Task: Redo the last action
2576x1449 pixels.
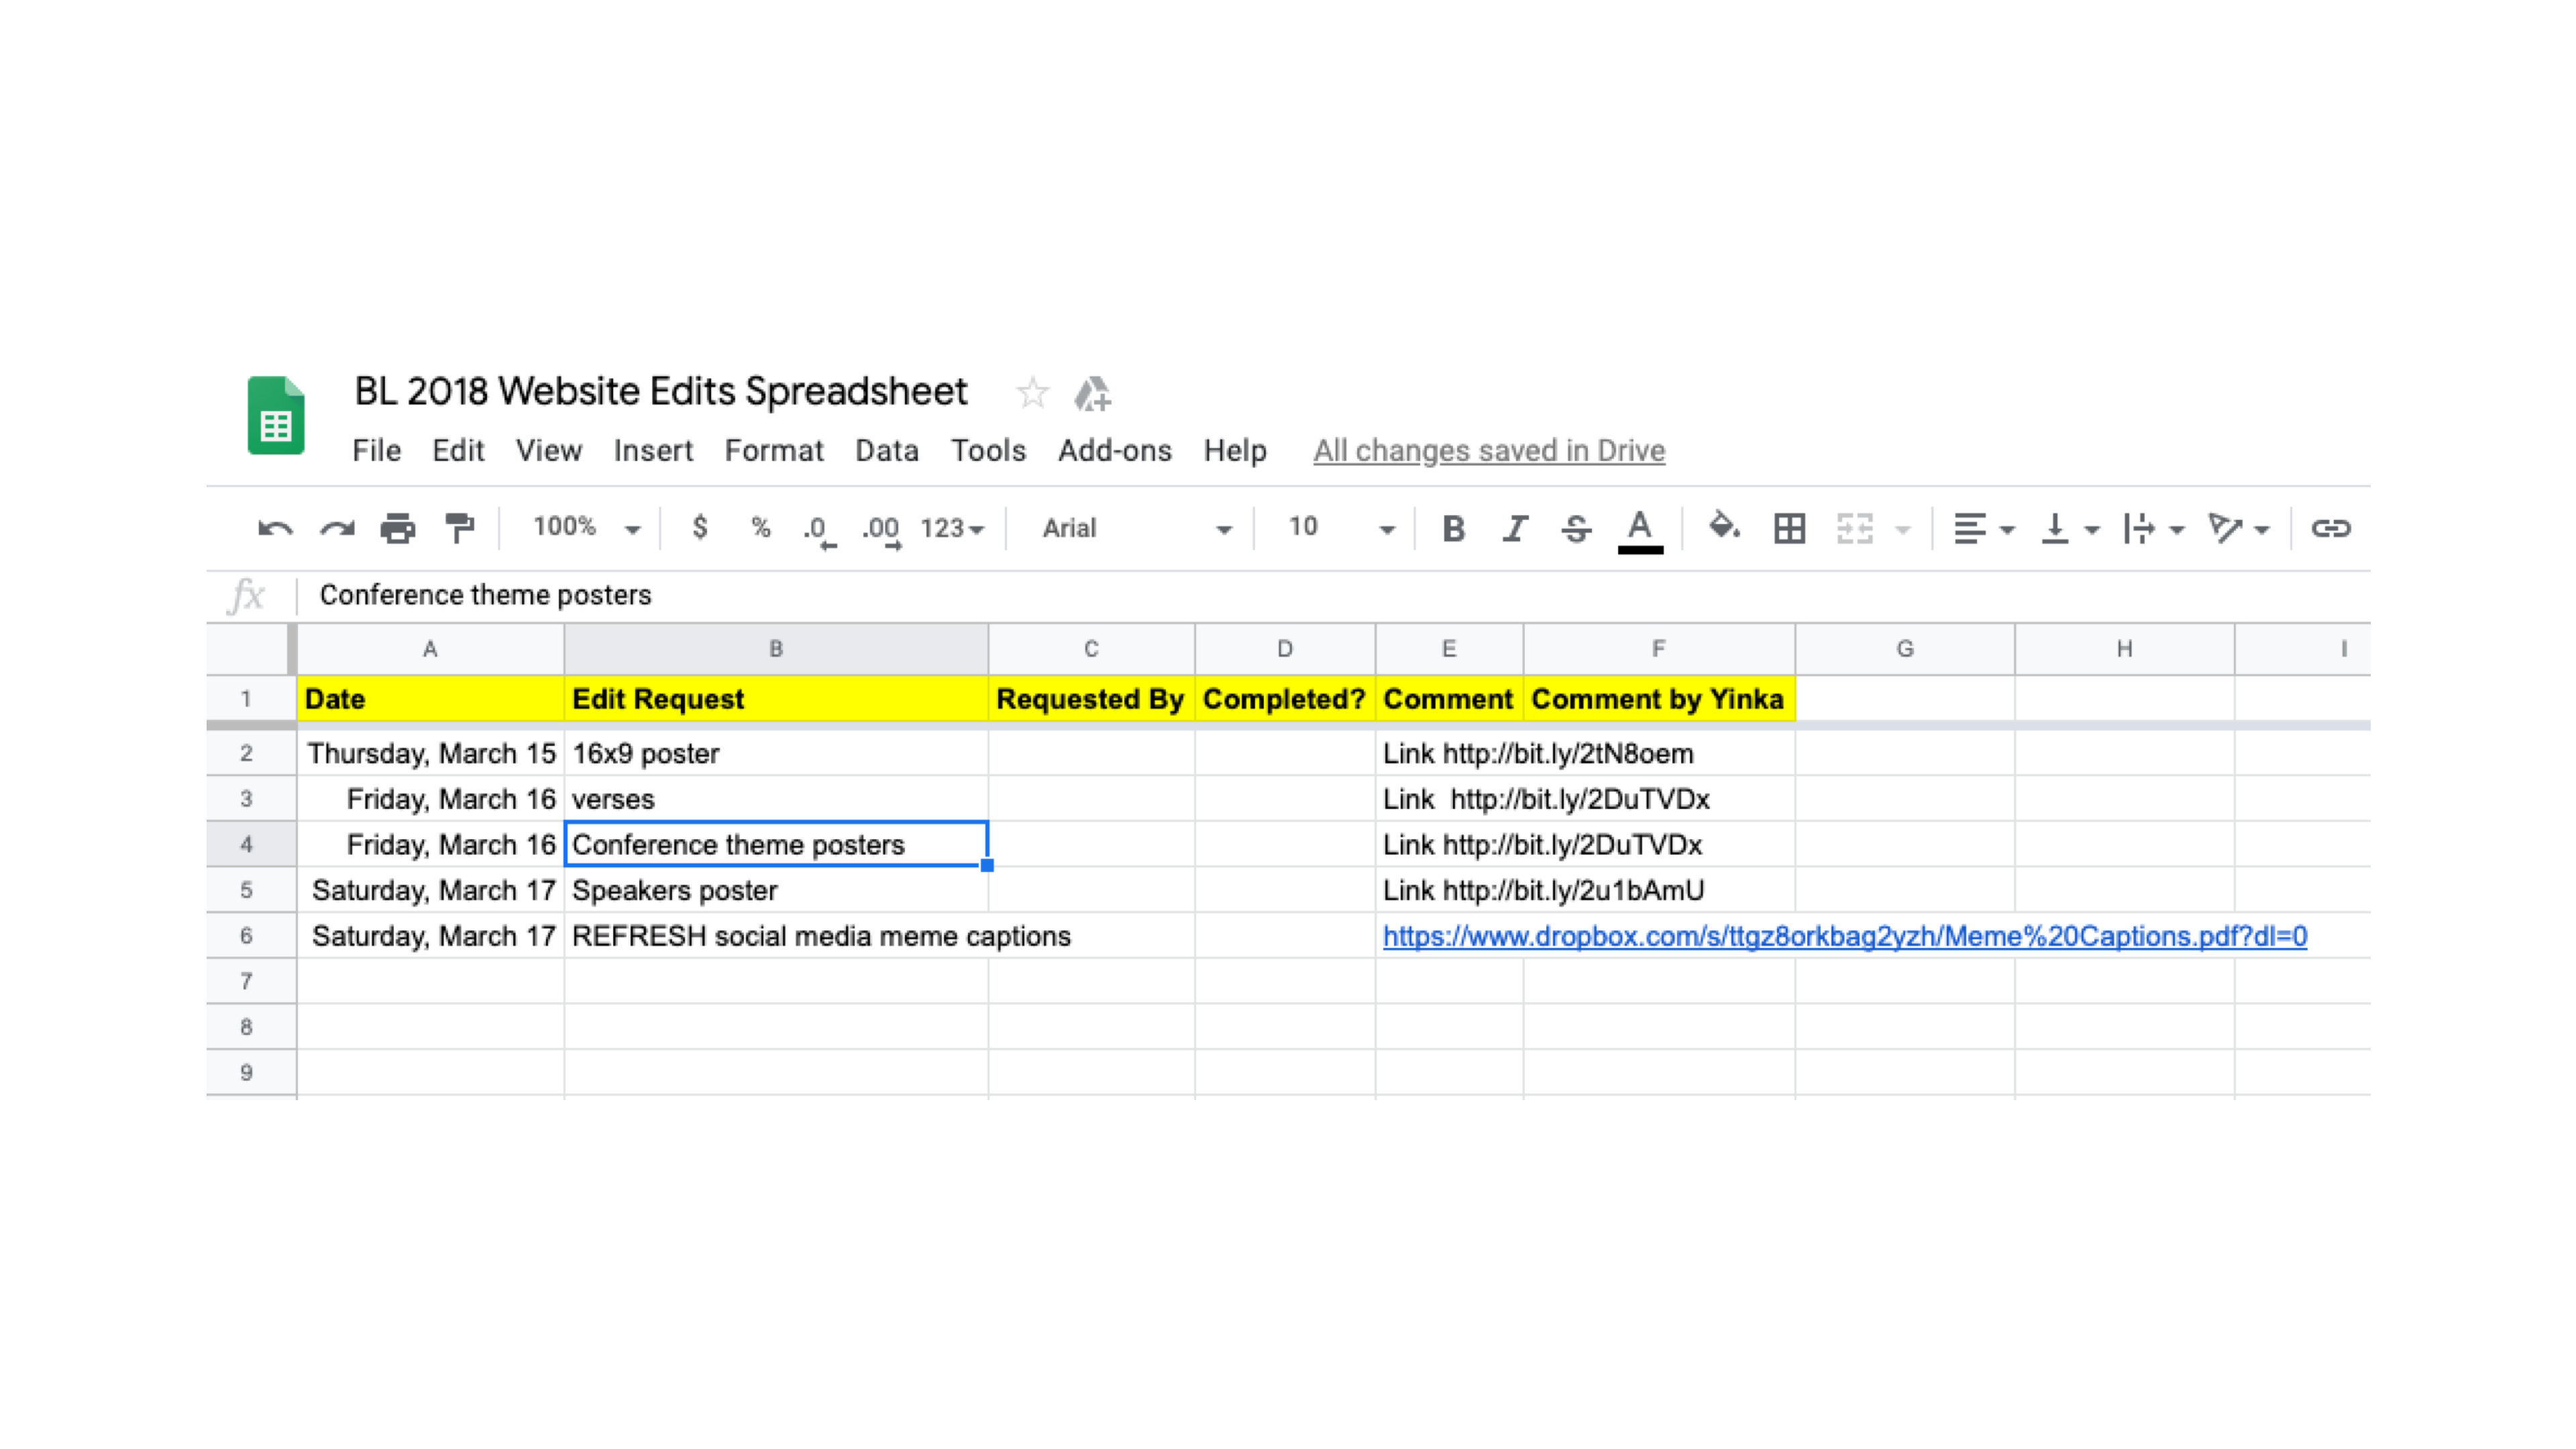Action: pos(337,528)
